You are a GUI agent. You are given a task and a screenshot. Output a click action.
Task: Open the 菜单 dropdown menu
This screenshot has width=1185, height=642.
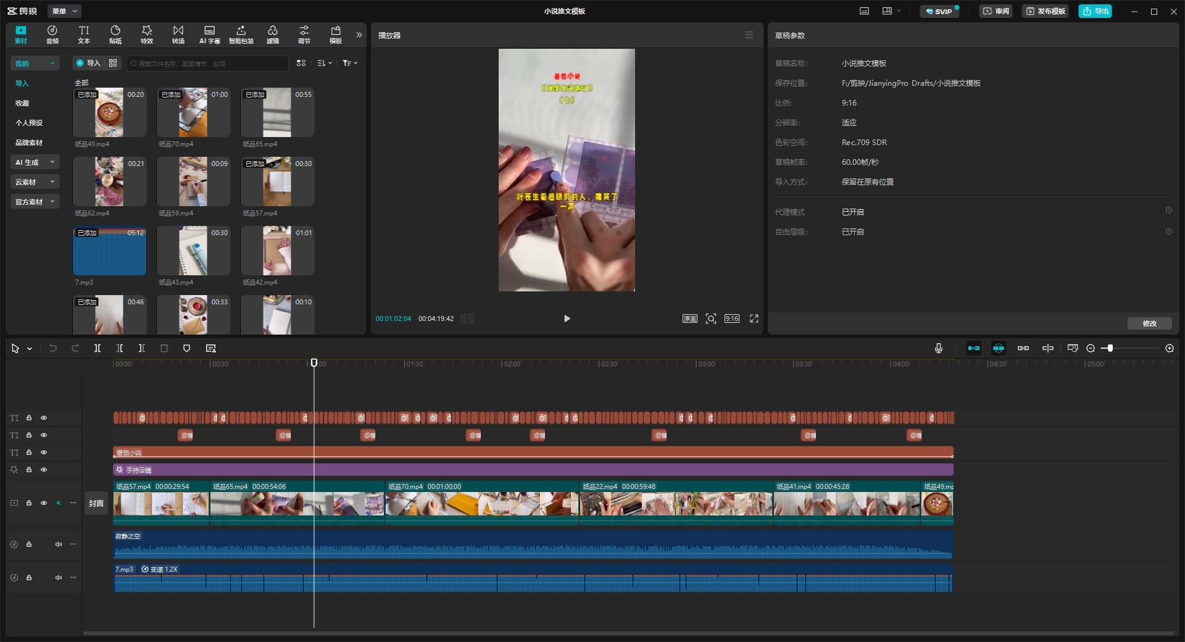pos(65,11)
